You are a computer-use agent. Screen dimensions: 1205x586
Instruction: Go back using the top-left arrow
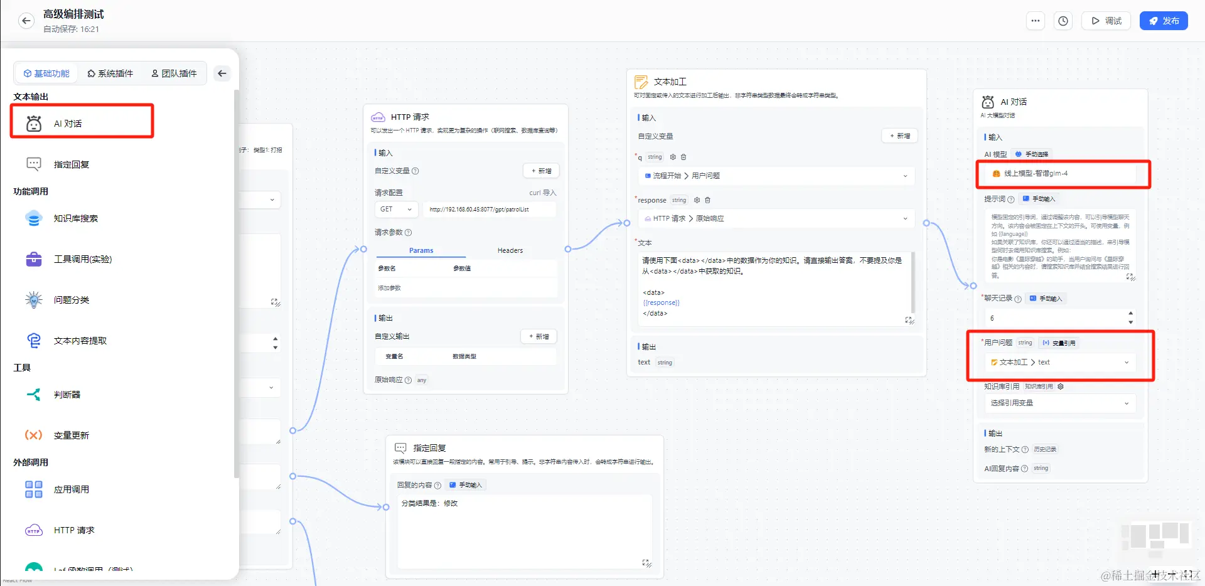coord(26,21)
